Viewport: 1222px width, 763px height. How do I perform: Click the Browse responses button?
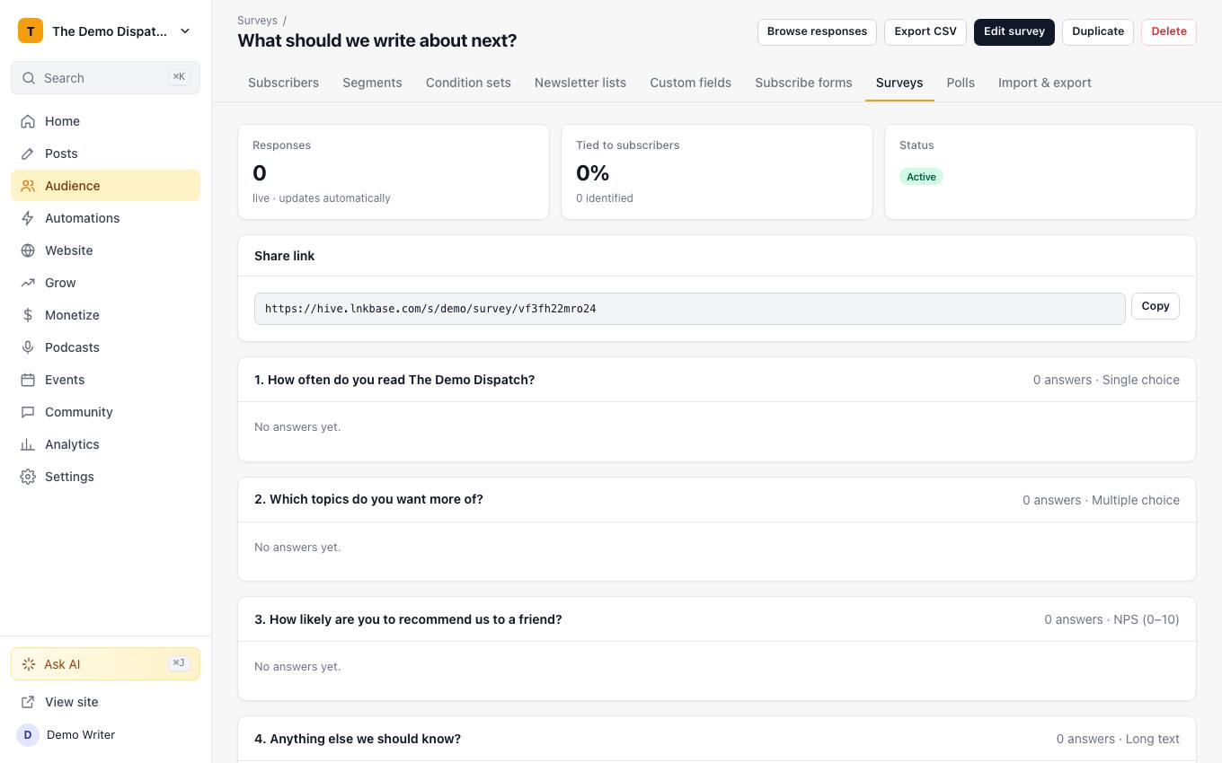pos(817,31)
